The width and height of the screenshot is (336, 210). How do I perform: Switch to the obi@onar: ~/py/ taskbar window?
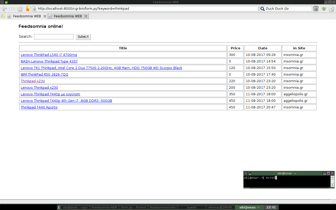click(75, 207)
